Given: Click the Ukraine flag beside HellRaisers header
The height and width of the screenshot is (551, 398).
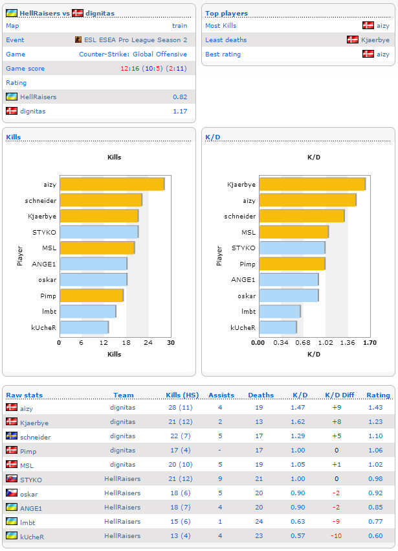Looking at the screenshot, I should click(12, 13).
